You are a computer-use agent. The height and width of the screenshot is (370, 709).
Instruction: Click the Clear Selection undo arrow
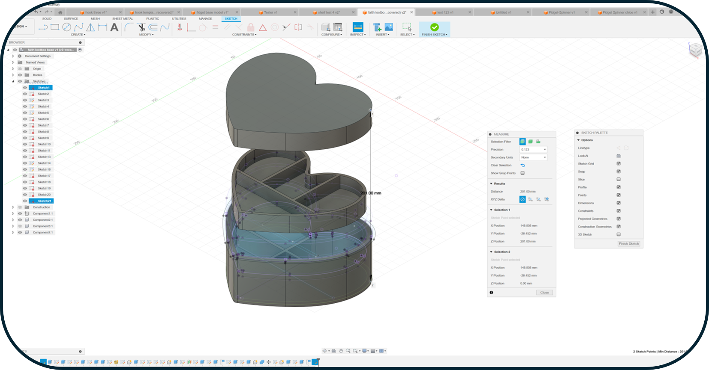(523, 165)
